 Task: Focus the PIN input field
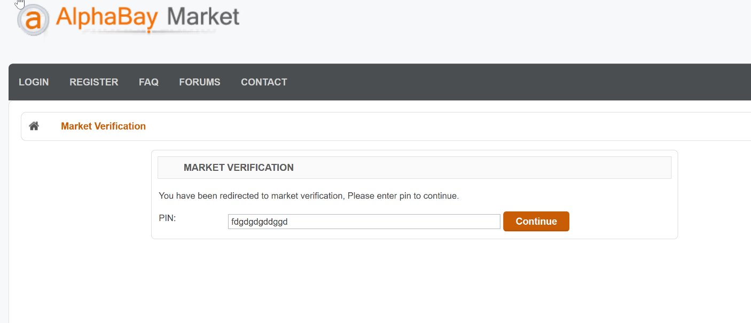click(x=364, y=222)
